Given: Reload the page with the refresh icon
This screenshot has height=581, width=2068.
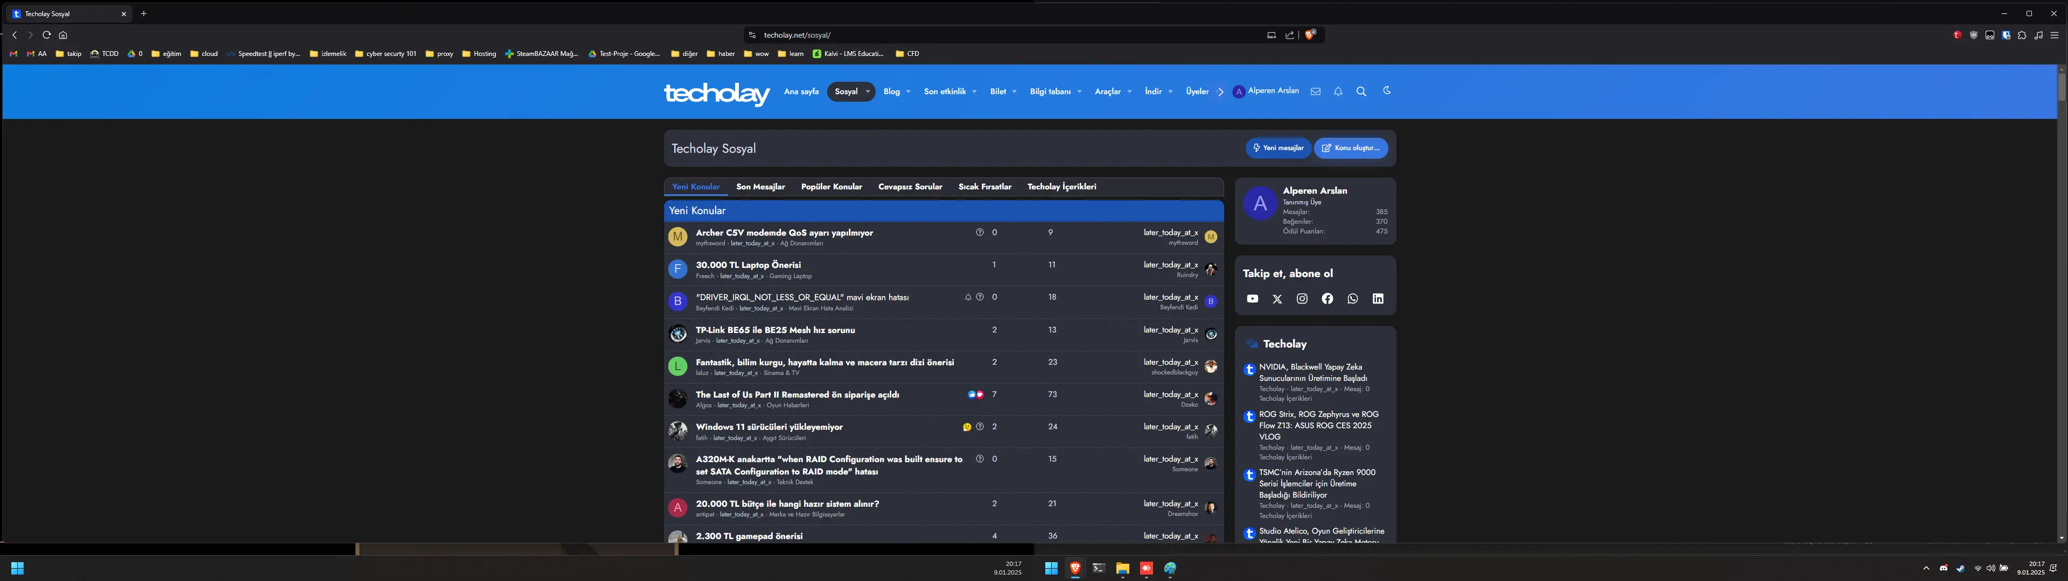Looking at the screenshot, I should (x=46, y=36).
